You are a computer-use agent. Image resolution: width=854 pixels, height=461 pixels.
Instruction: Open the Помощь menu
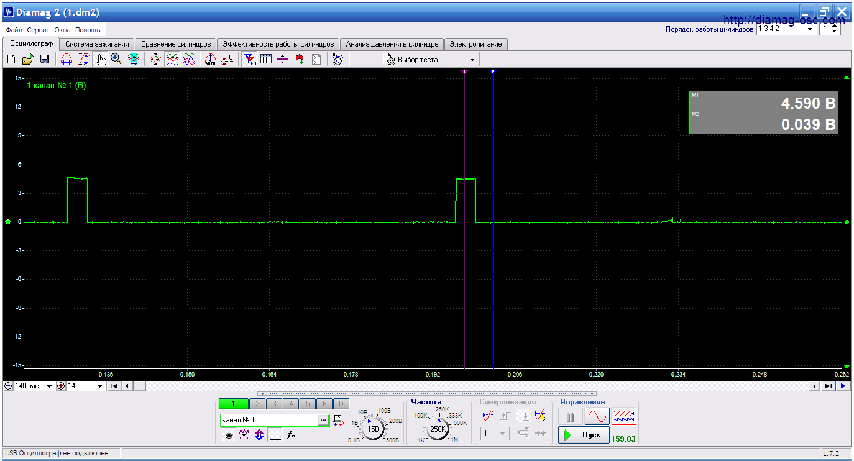coord(88,30)
